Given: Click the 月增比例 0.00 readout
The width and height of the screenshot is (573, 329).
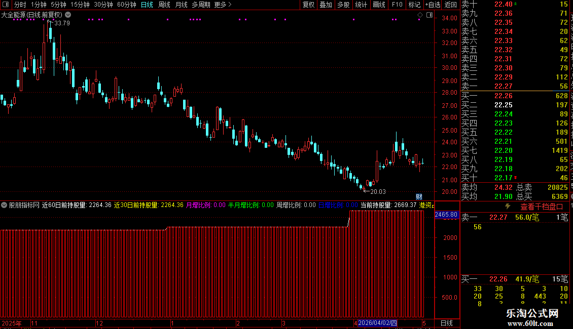Looking at the screenshot, I should point(205,205).
